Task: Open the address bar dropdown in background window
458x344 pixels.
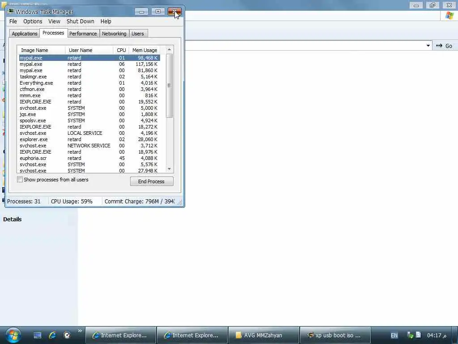Action: click(x=428, y=46)
